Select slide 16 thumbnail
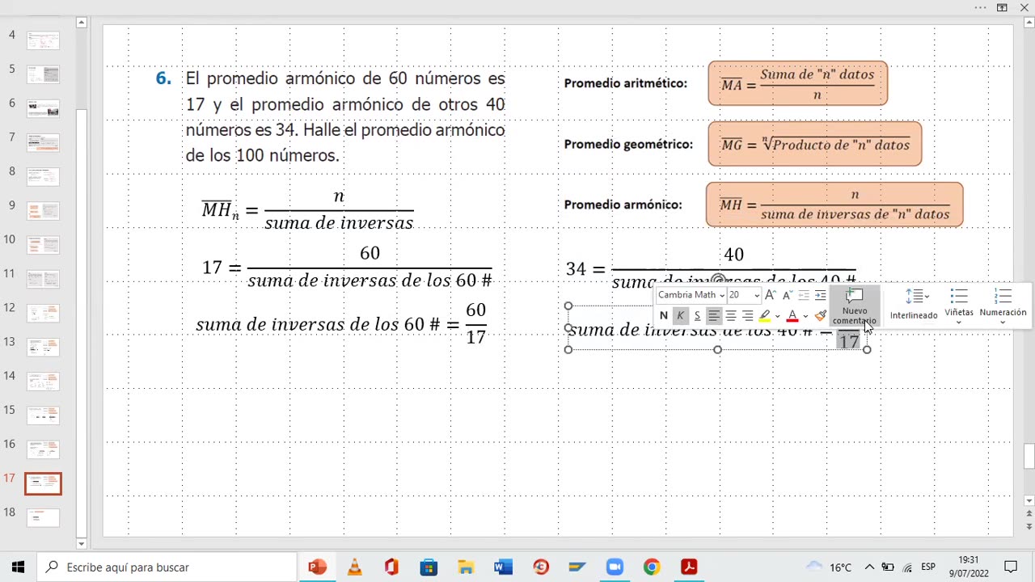 click(x=44, y=449)
